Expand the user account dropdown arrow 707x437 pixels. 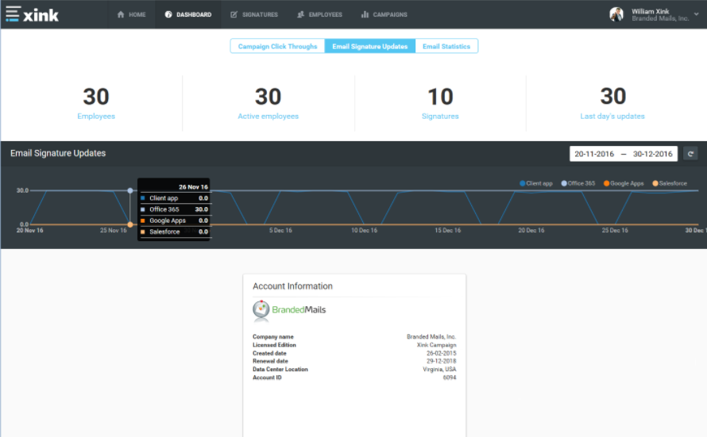tap(696, 14)
